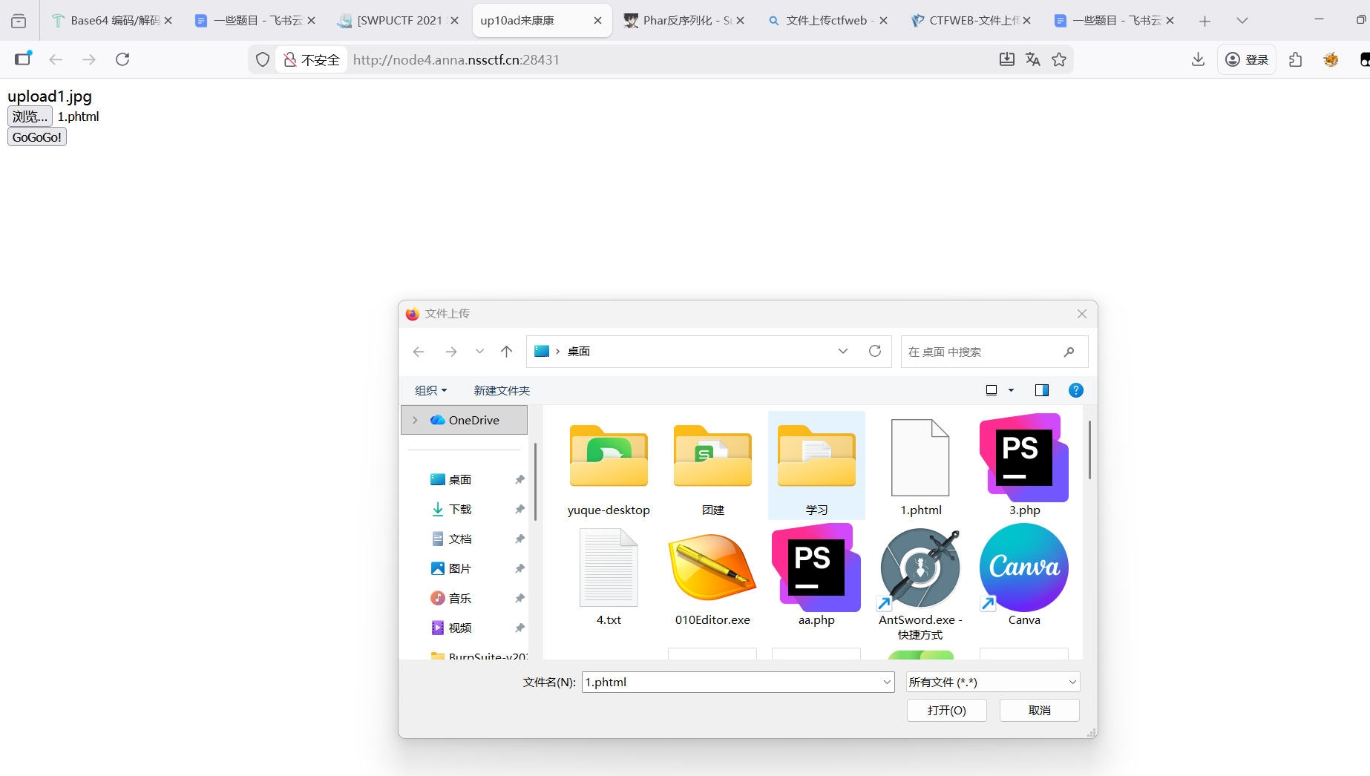The image size is (1370, 776).
Task: Open the Firefox downloads panel icon
Action: pos(1198,59)
